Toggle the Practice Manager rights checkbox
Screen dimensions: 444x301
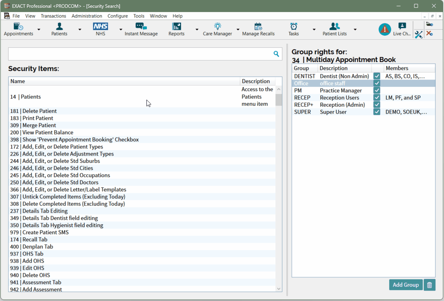point(377,90)
